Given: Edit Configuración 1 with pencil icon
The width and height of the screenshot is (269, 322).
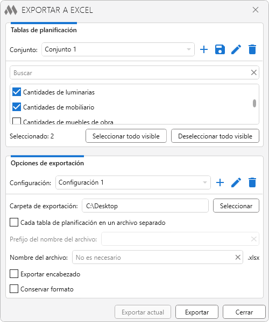Looking at the screenshot, I should [236, 182].
